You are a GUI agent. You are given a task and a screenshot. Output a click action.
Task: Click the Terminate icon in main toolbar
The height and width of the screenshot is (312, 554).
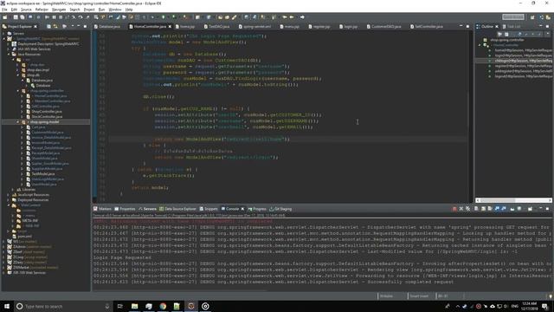[x=61, y=17]
